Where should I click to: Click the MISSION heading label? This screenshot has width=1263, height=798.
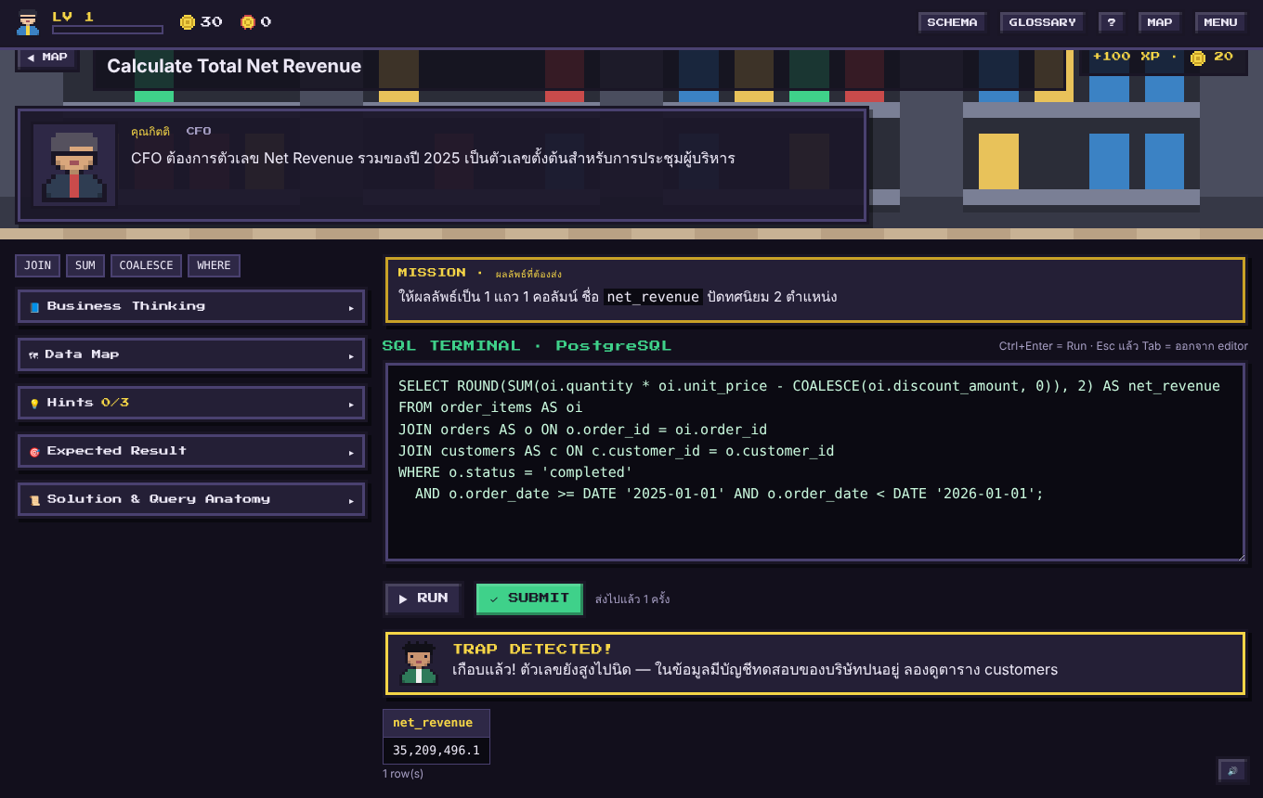point(432,273)
